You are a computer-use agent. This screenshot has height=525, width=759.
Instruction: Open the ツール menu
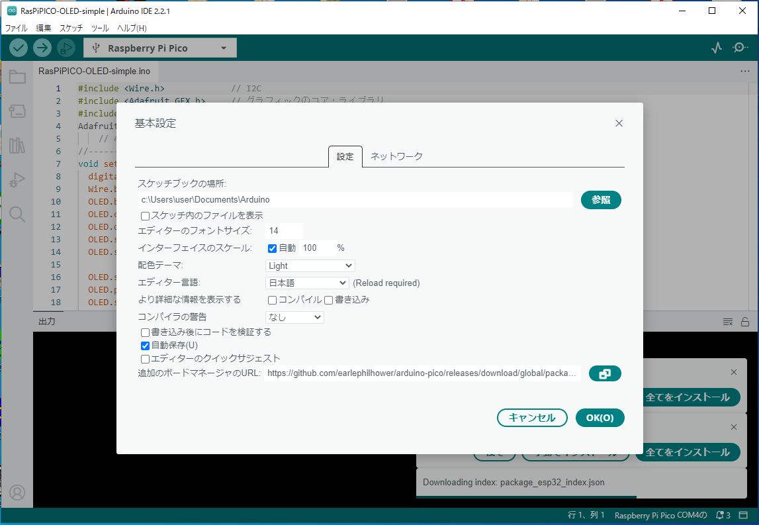coord(99,28)
